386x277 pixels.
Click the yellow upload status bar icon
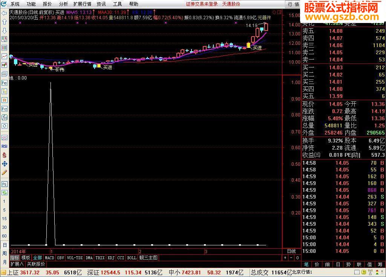click(x=364, y=272)
